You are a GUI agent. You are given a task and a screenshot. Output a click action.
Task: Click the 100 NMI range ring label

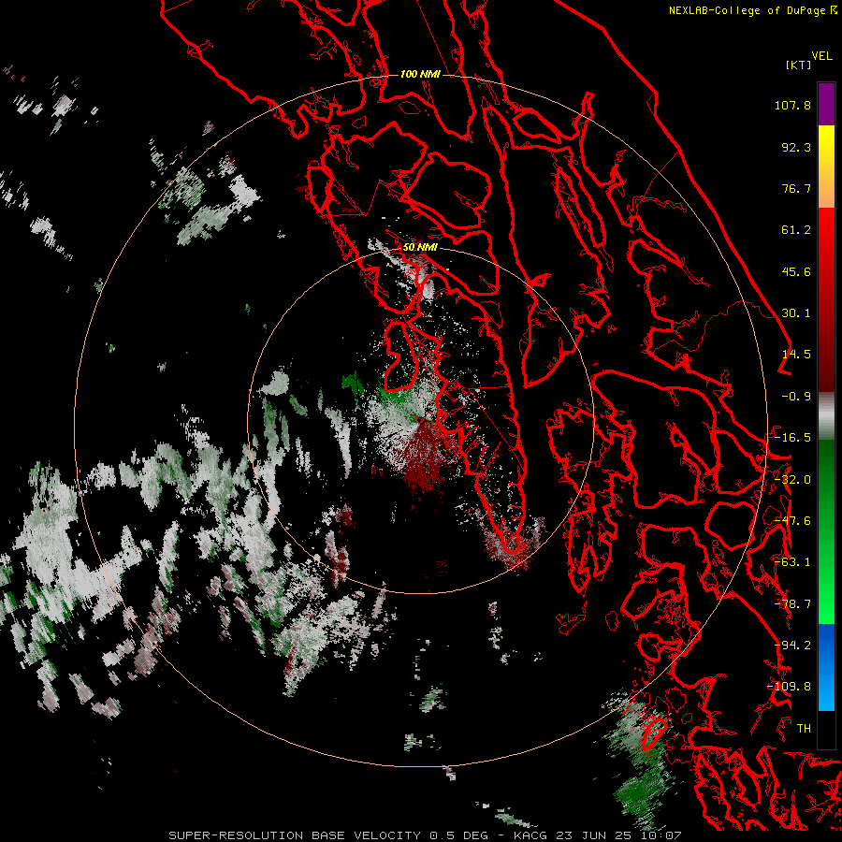(420, 74)
